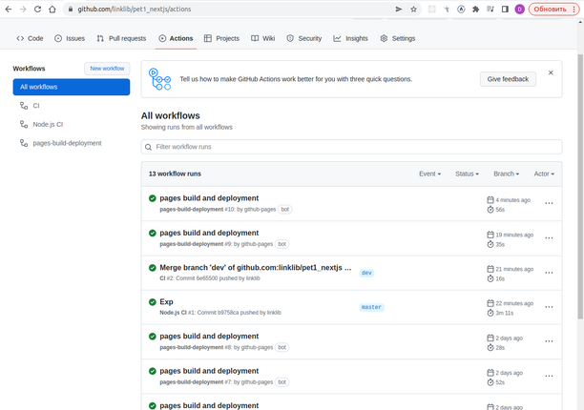
Task: Click the page vertical scrollbar
Action: 580,186
